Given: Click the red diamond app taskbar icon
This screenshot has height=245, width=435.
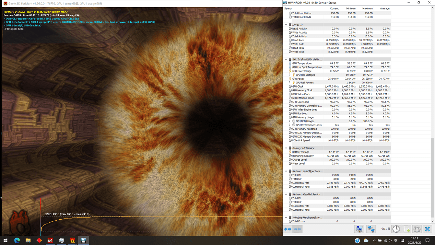Looking at the screenshot, I should coord(39,241).
